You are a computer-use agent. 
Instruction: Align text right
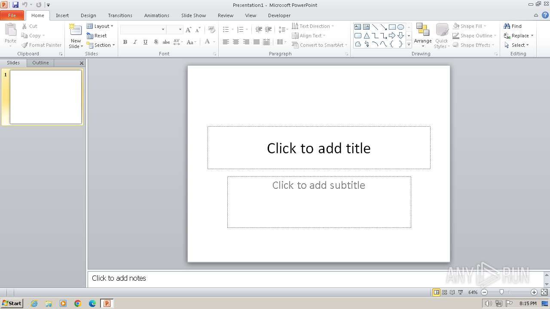tap(246, 42)
